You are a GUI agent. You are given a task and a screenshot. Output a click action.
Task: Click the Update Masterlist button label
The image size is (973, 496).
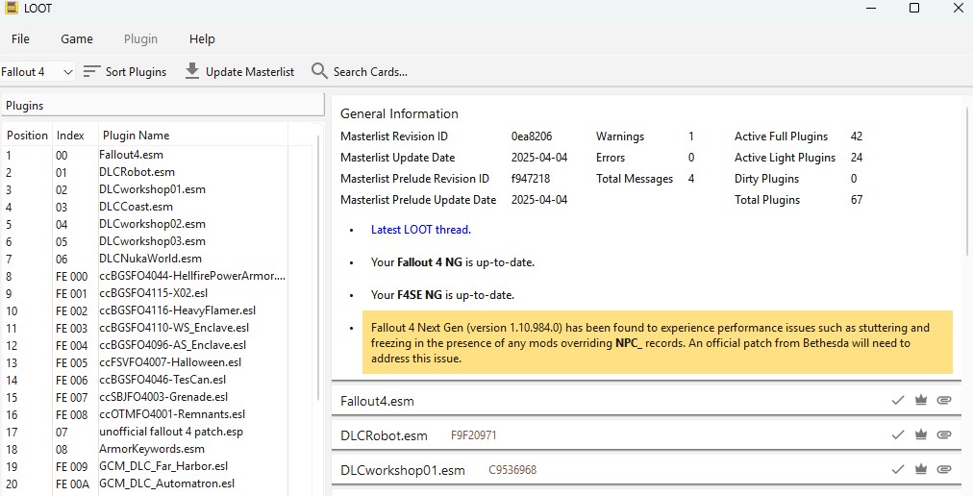[250, 71]
